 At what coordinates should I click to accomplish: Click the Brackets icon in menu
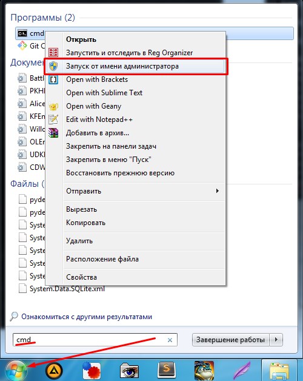(x=53, y=79)
